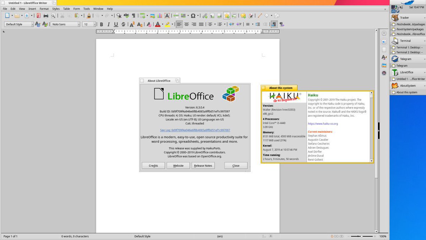This screenshot has height=240, width=426.
Task: Click the zoom slider in status bar
Action: coord(361,236)
